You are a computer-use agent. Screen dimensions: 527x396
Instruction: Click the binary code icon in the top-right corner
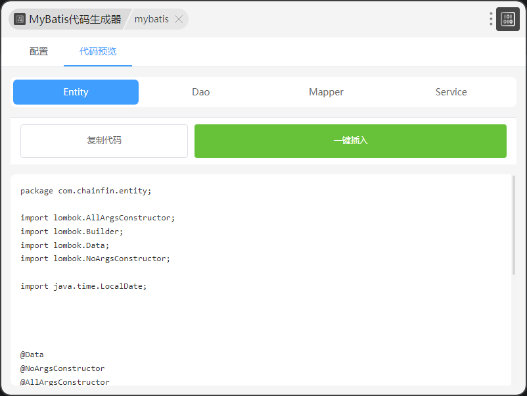click(x=508, y=19)
